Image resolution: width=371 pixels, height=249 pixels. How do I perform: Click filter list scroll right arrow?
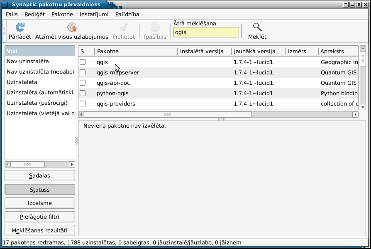[72, 165]
